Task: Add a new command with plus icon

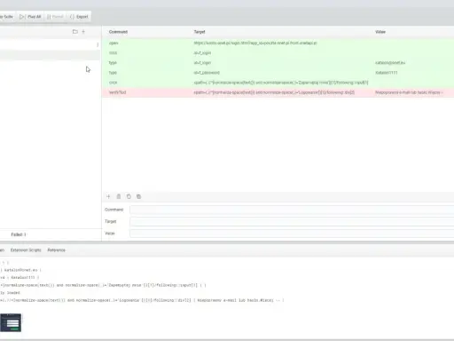Action: [108, 196]
